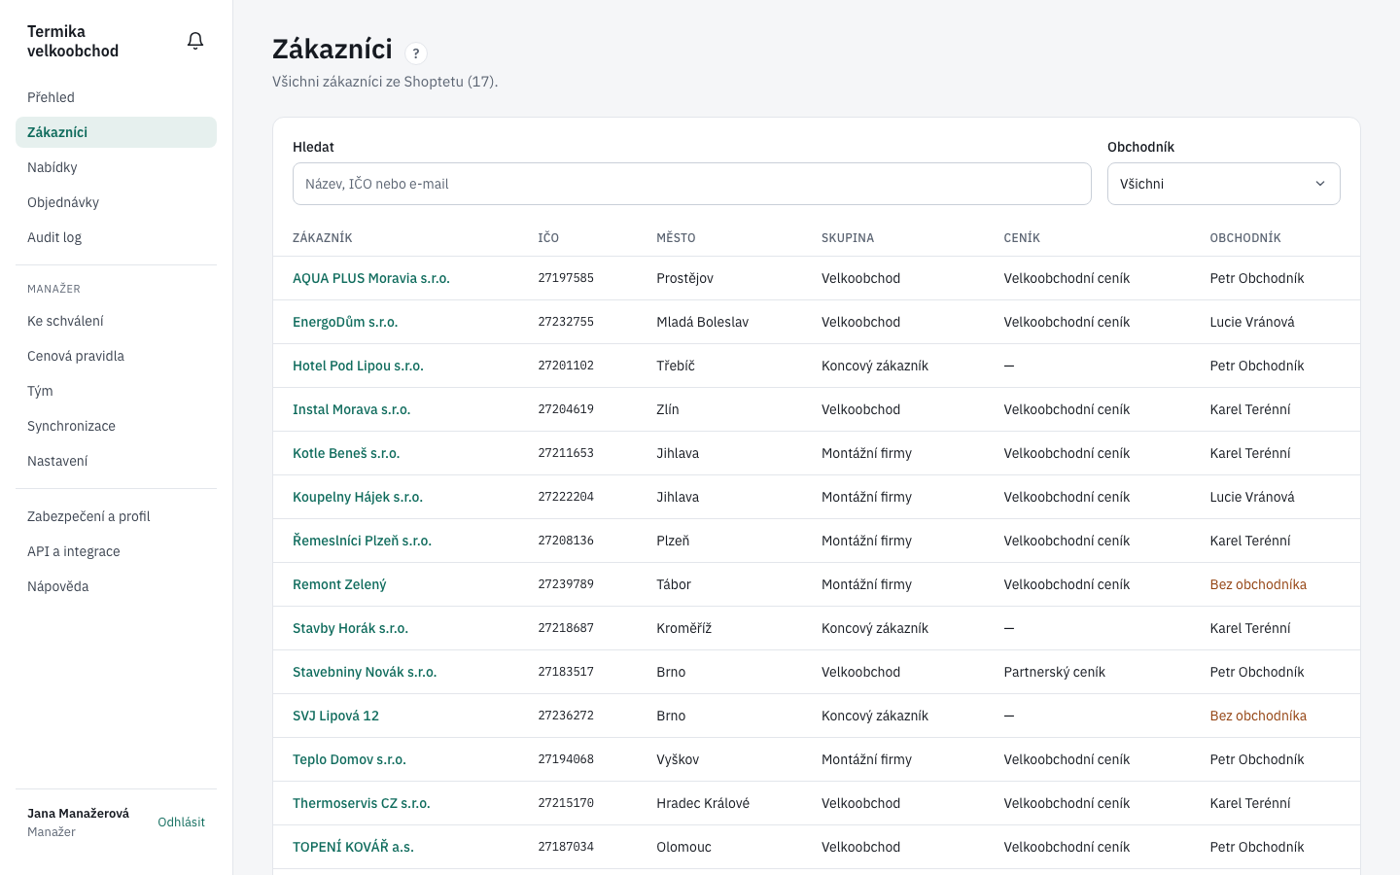Image resolution: width=1400 pixels, height=875 pixels.
Task: Select Zákazníci in the sidebar
Action: coord(116,132)
